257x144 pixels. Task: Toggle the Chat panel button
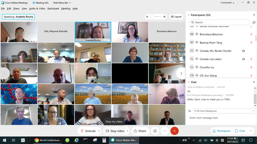click(x=240, y=131)
